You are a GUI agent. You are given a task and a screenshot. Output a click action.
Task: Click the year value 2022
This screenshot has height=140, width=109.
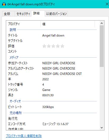coord(45,79)
